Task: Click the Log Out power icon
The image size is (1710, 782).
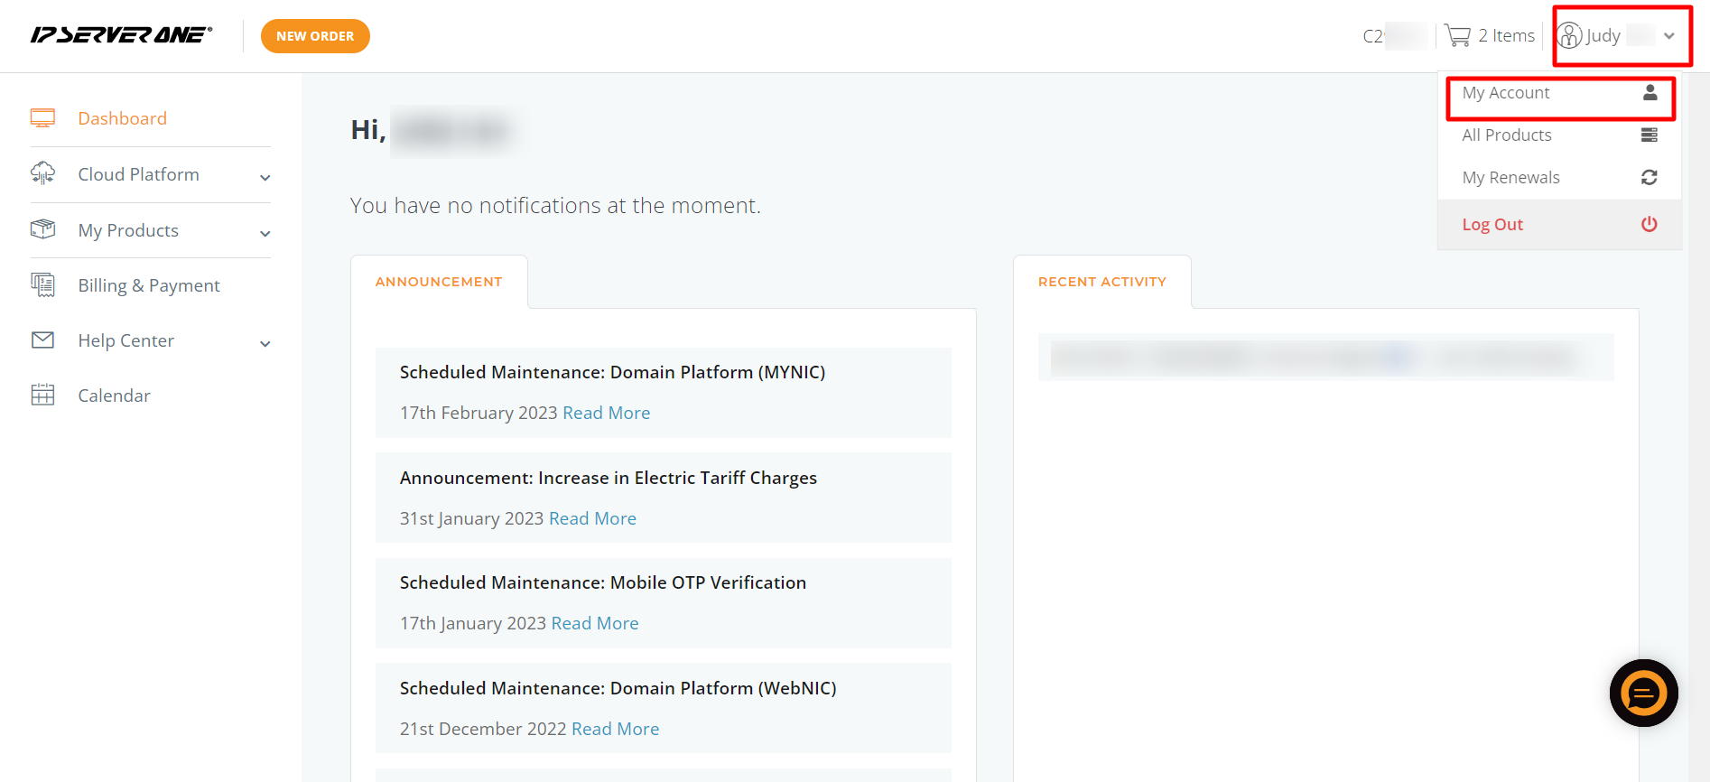Action: click(x=1650, y=224)
